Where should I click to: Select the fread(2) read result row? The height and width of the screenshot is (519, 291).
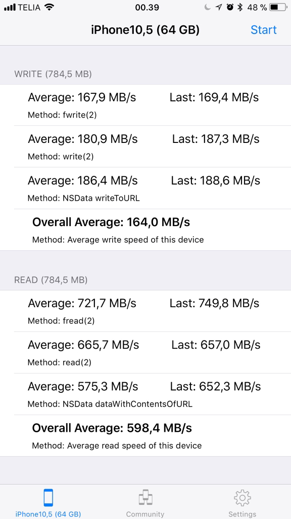pyautogui.click(x=145, y=311)
